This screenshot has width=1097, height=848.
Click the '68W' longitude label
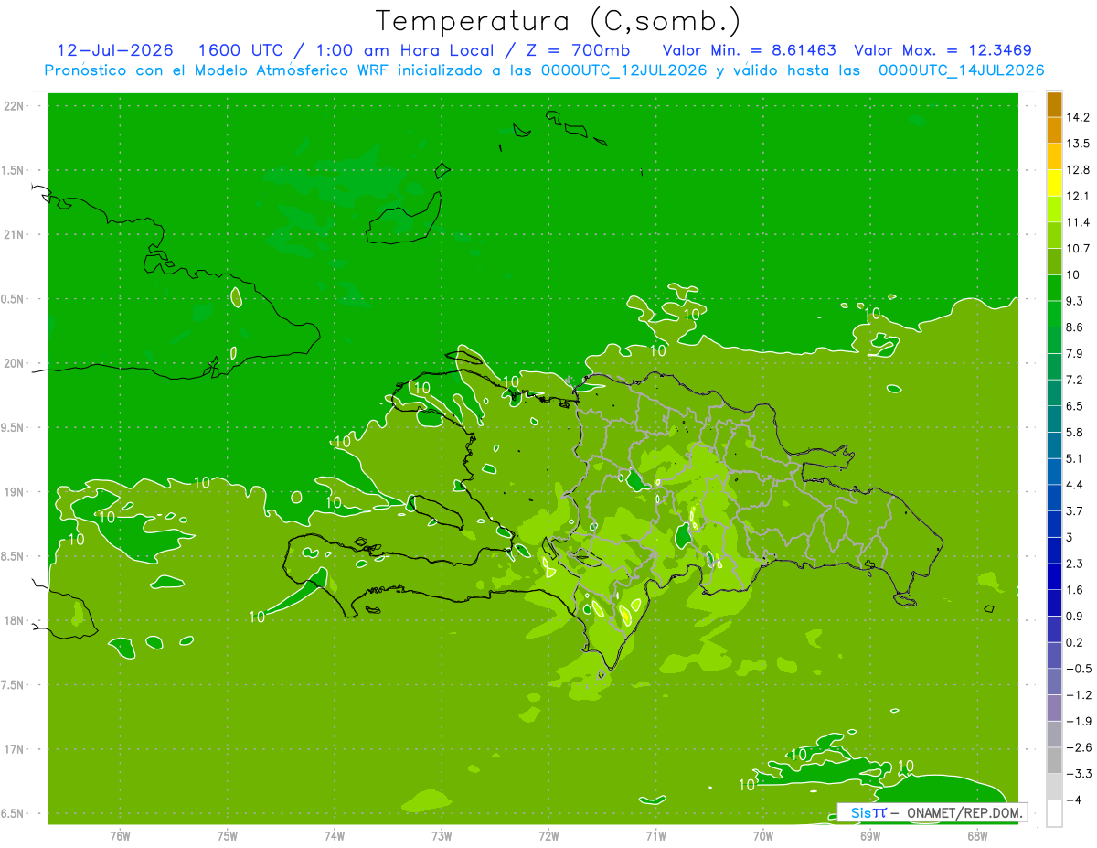(x=977, y=835)
